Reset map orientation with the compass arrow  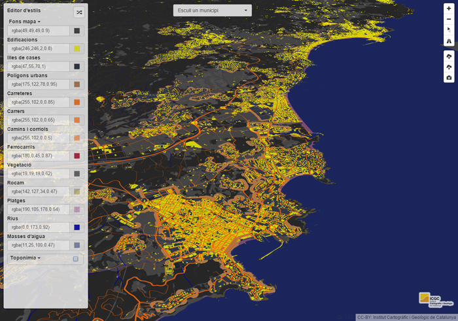pos(449,30)
